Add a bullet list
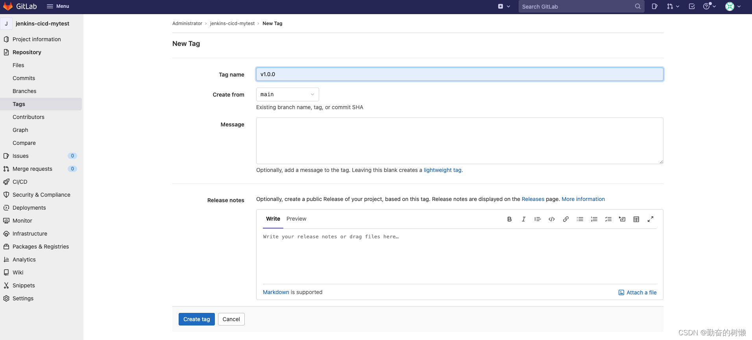The height and width of the screenshot is (340, 752). tap(580, 219)
